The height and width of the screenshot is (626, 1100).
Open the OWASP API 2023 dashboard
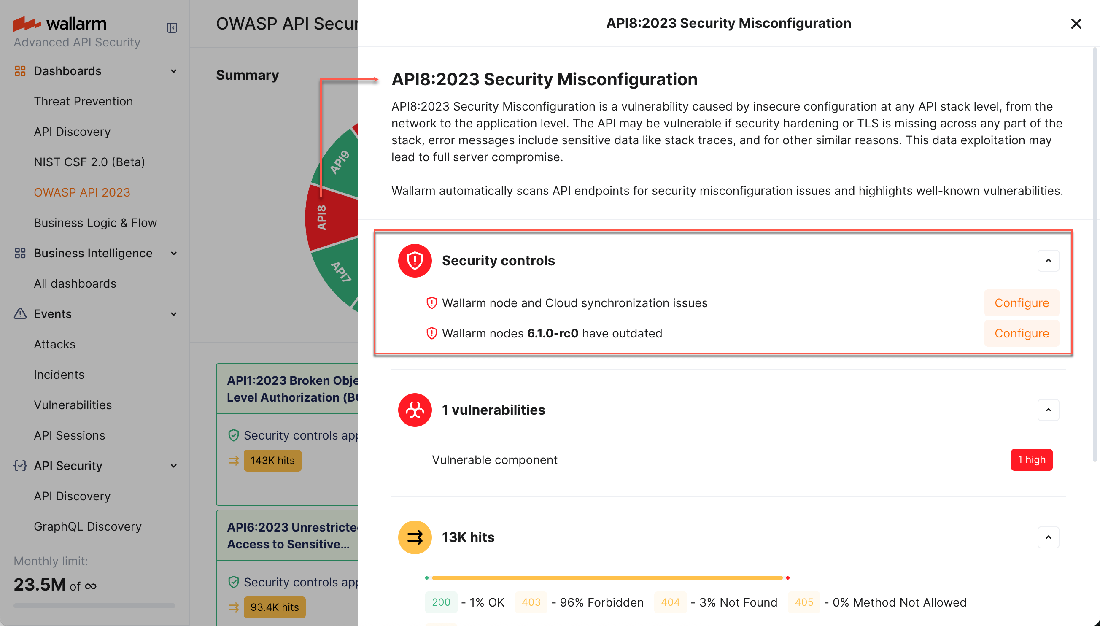[82, 192]
